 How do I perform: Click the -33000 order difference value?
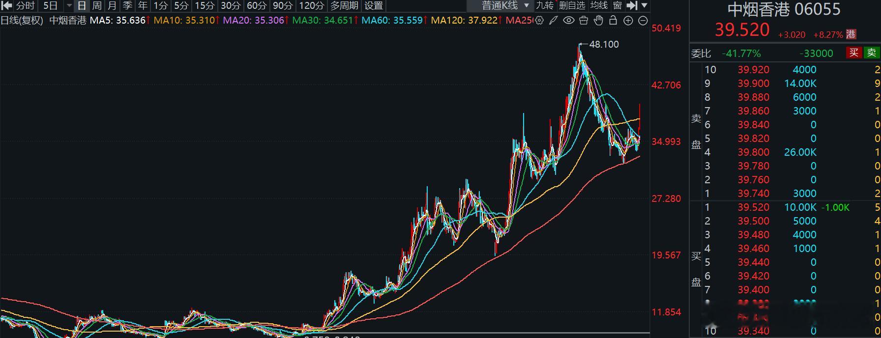click(x=816, y=53)
